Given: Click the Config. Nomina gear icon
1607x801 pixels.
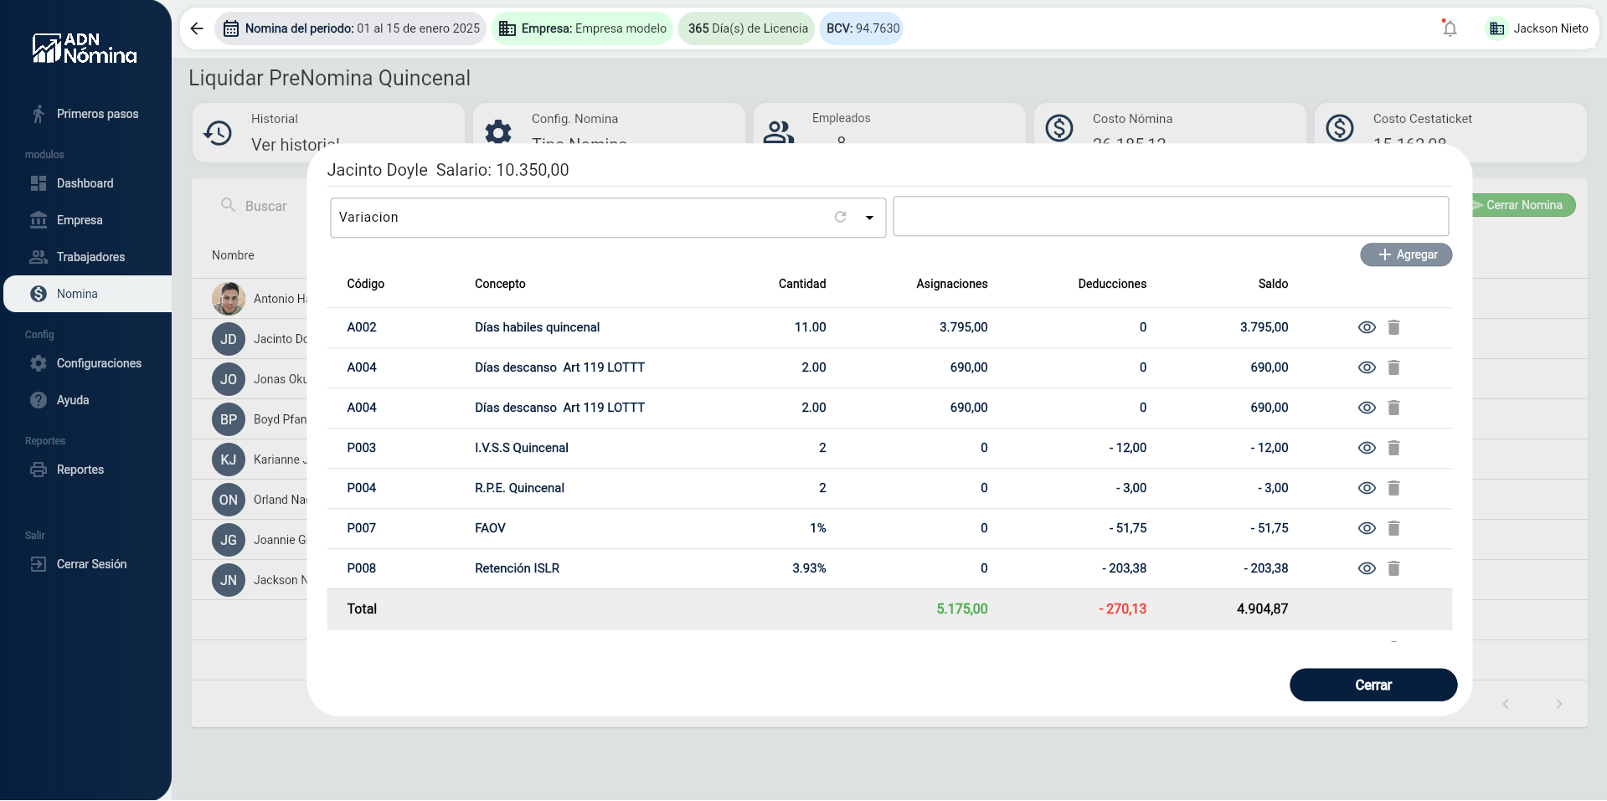Looking at the screenshot, I should [x=498, y=131].
